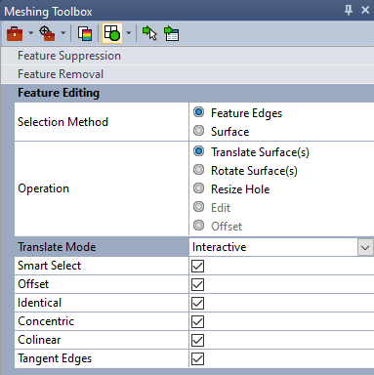Click the Smart Select label
The width and height of the screenshot is (374, 375).
click(x=49, y=266)
